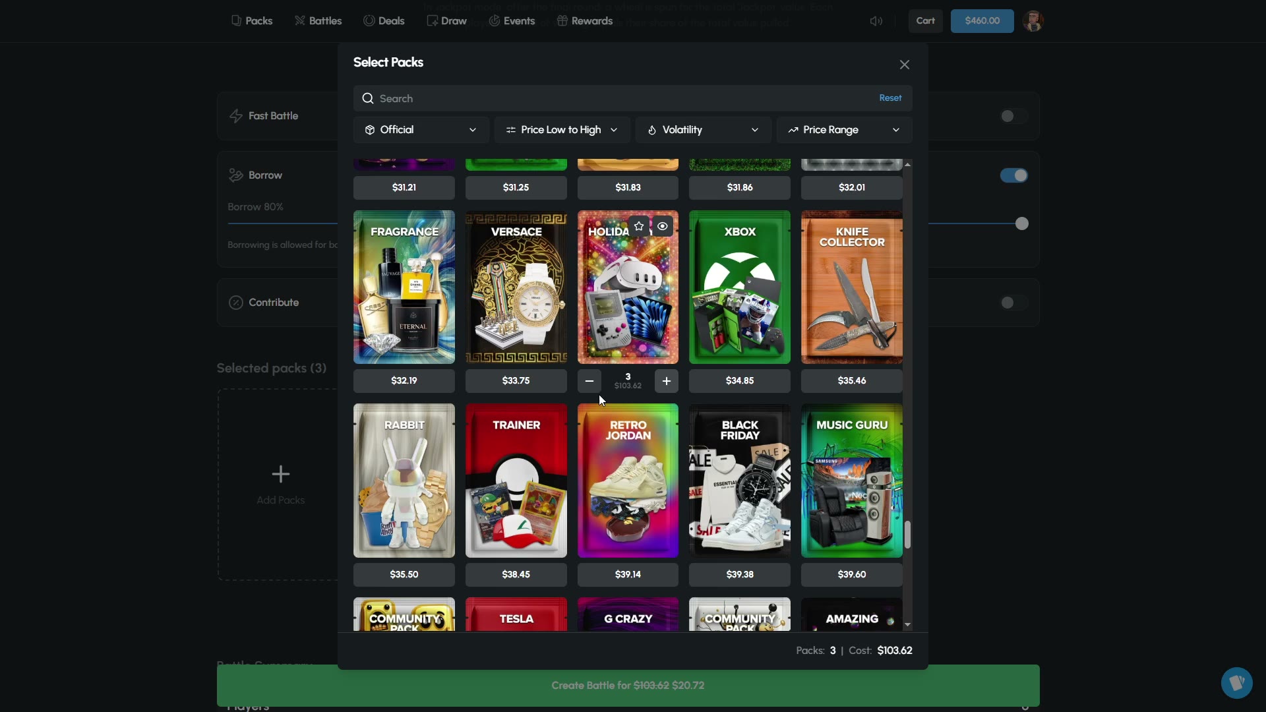Open the Official category dropdown
The width and height of the screenshot is (1266, 712).
click(x=421, y=130)
